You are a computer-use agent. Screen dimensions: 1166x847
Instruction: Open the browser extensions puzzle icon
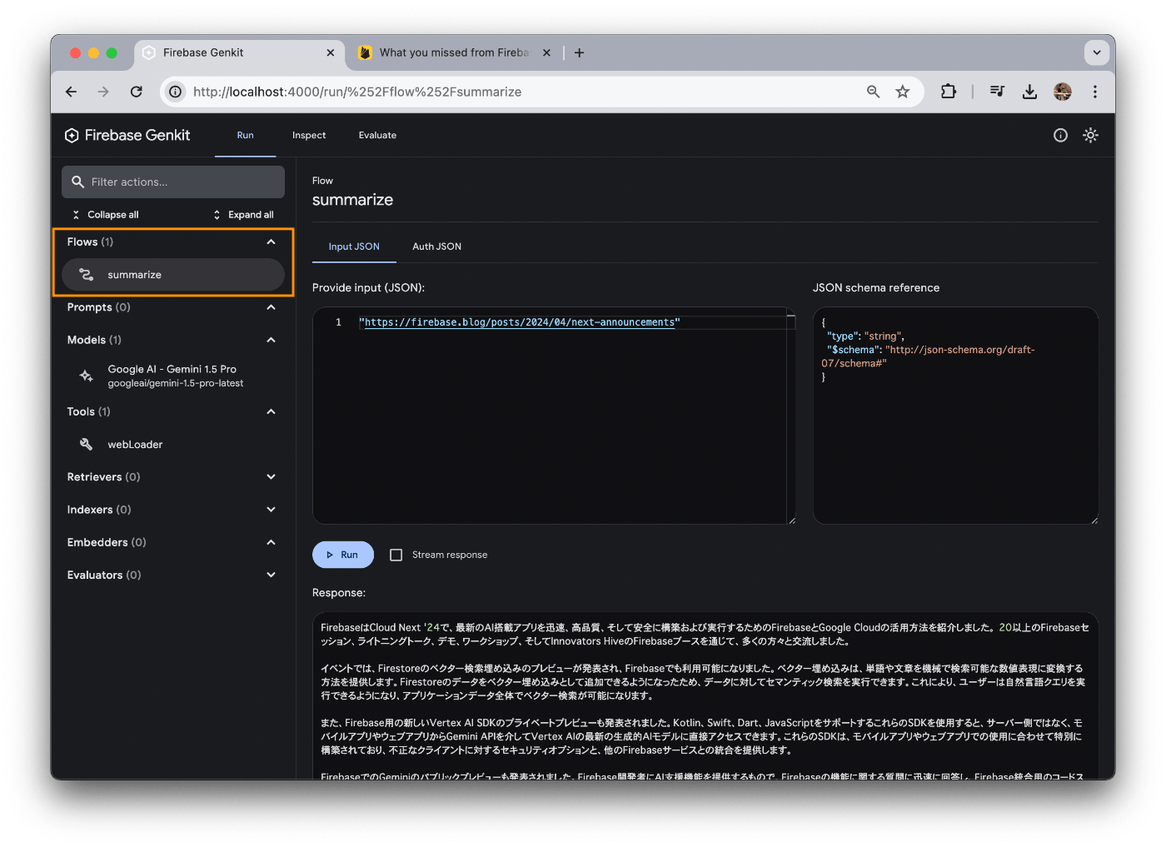point(948,92)
